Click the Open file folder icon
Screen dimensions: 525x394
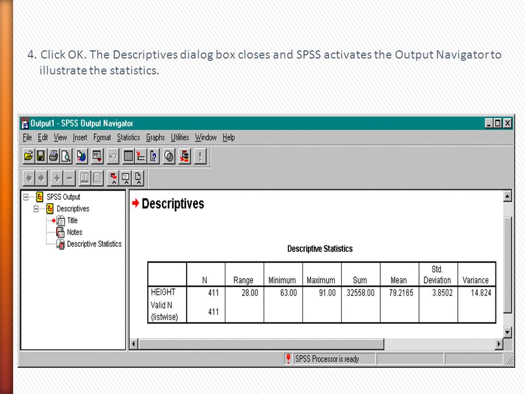click(29, 156)
